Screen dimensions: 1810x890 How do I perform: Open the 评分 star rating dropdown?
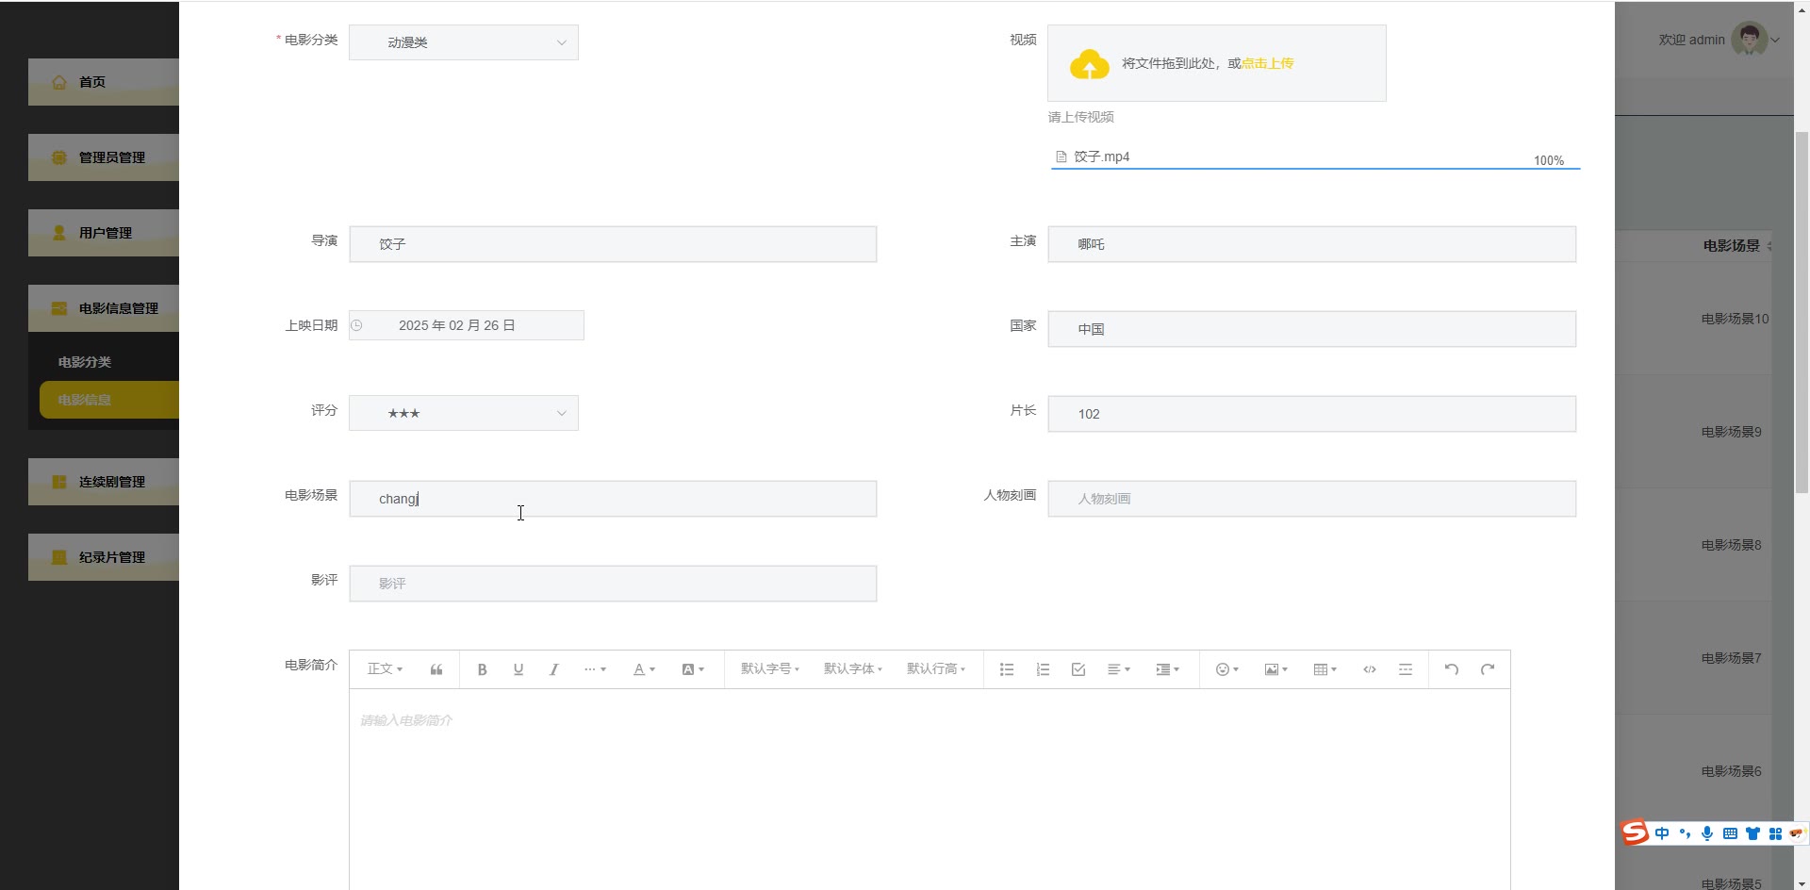pos(464,413)
